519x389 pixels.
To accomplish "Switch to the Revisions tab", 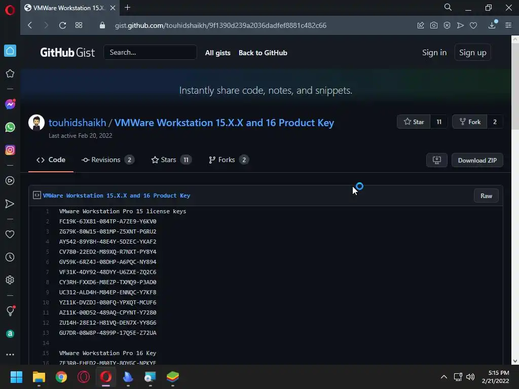I will coord(107,160).
